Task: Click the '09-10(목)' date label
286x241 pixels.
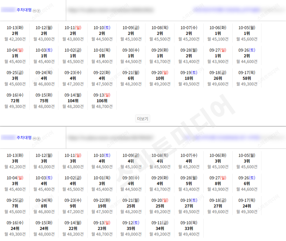Action: pyautogui.click(x=189, y=223)
